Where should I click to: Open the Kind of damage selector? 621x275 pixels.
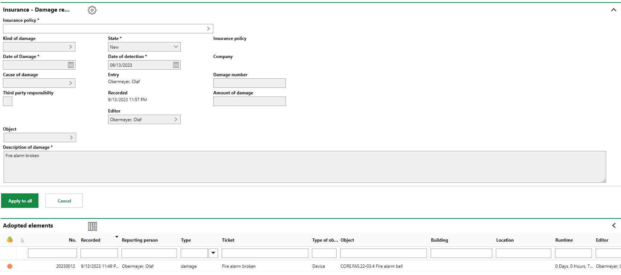pyautogui.click(x=71, y=47)
